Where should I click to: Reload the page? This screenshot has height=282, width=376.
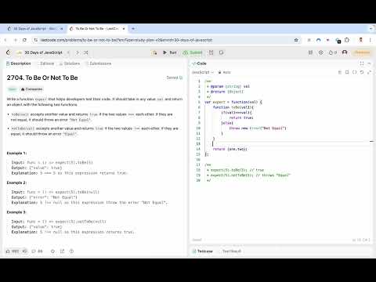pyautogui.click(x=24, y=40)
